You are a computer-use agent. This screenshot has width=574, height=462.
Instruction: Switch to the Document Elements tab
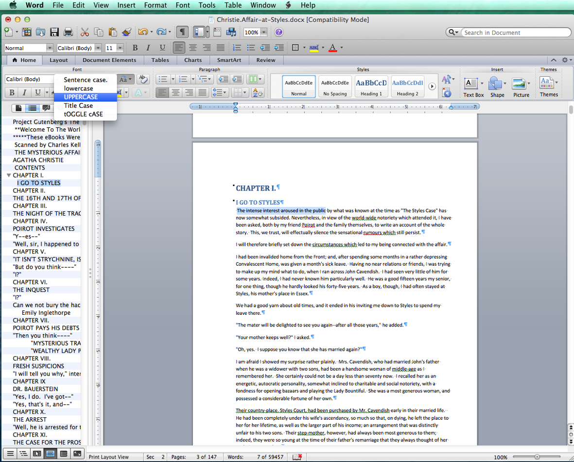coord(109,60)
